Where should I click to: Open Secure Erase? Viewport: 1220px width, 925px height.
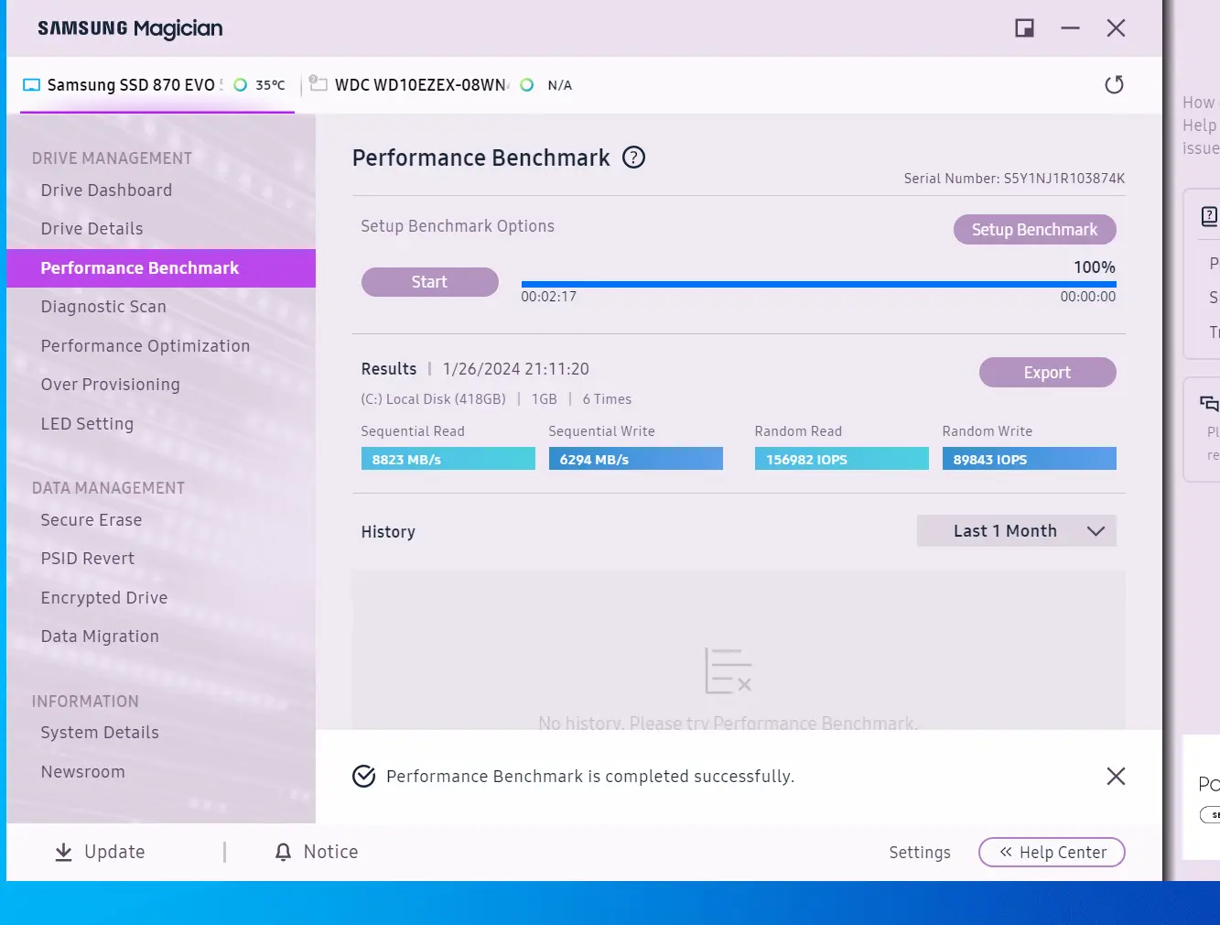[x=91, y=520]
